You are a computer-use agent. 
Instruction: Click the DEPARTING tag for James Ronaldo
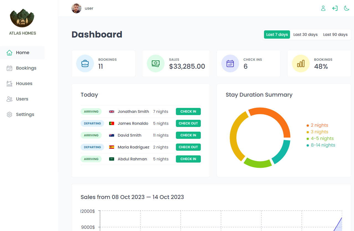(x=92, y=123)
